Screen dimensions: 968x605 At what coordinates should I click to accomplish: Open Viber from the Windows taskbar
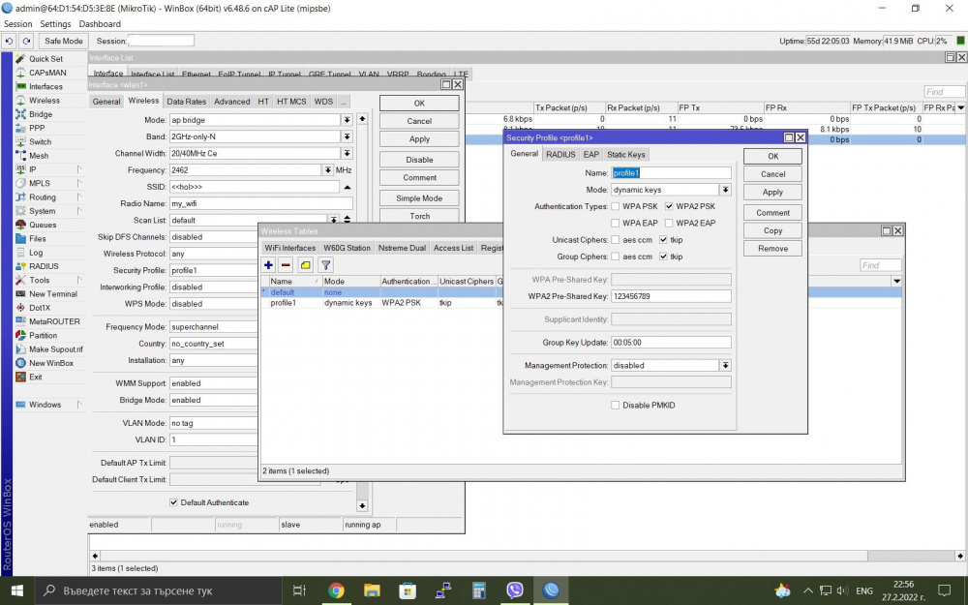(515, 590)
